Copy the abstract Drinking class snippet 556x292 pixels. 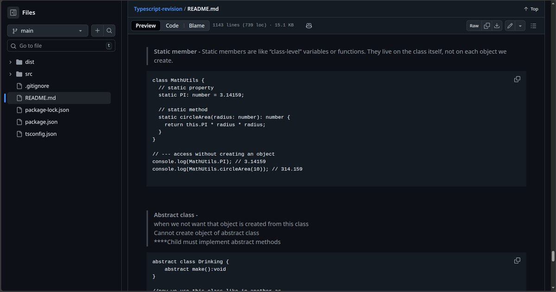[517, 261]
